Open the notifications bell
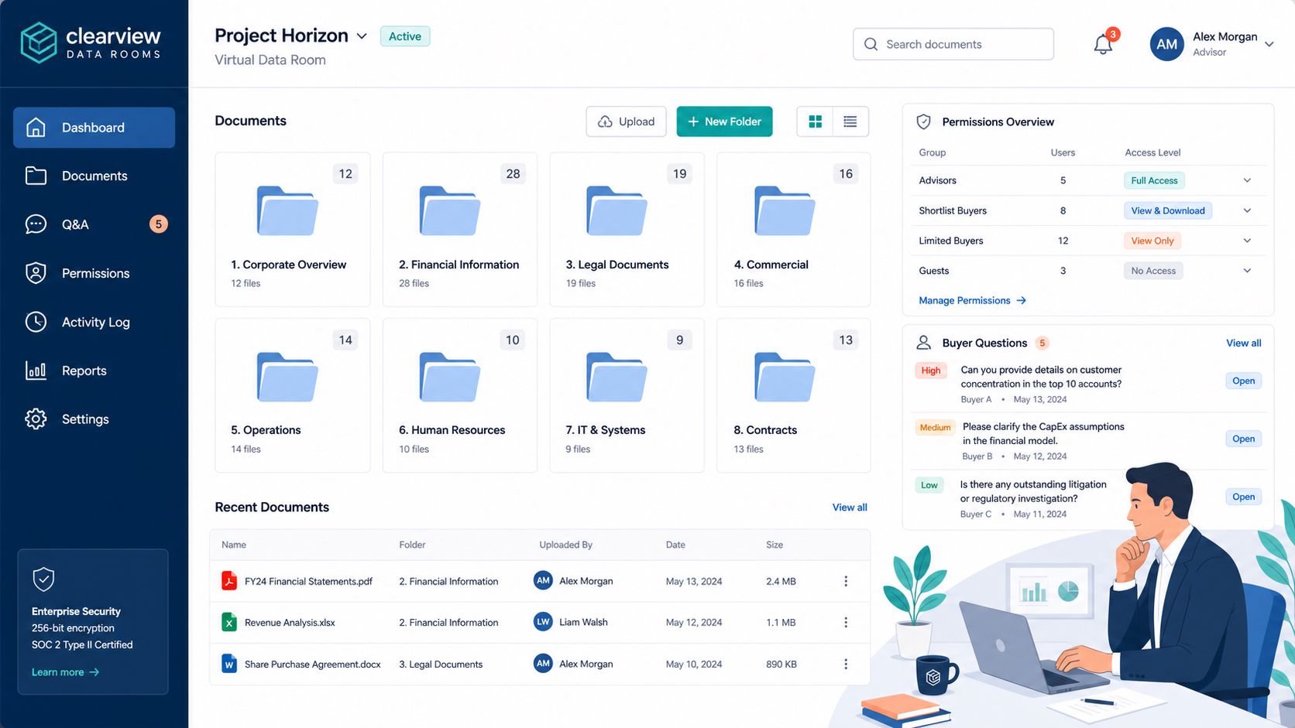The image size is (1295, 728). point(1103,44)
